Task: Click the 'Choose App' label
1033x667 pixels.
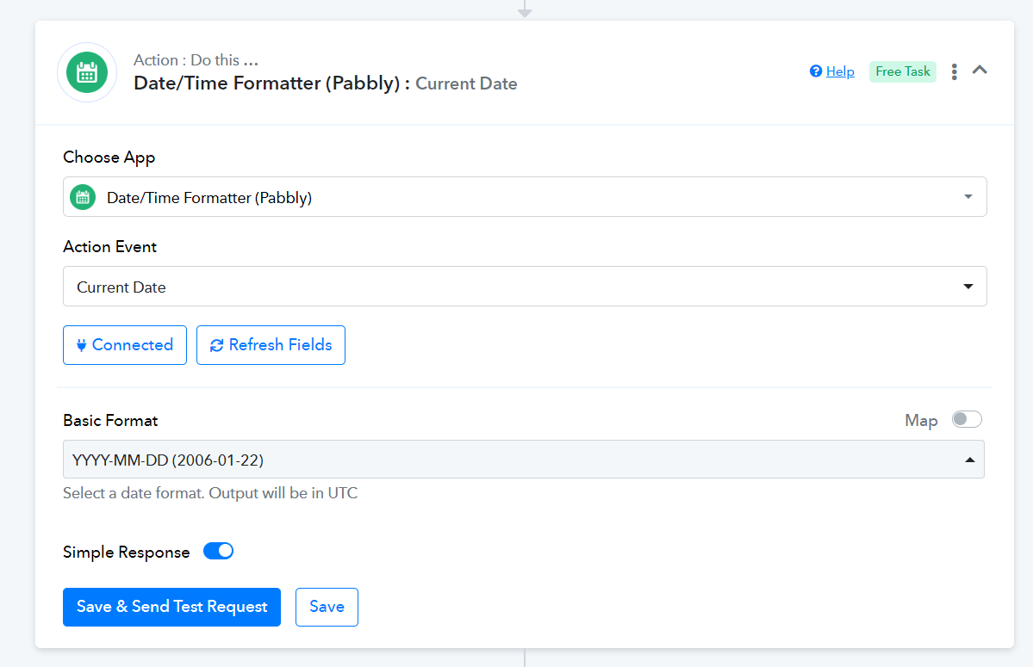Action: point(109,157)
